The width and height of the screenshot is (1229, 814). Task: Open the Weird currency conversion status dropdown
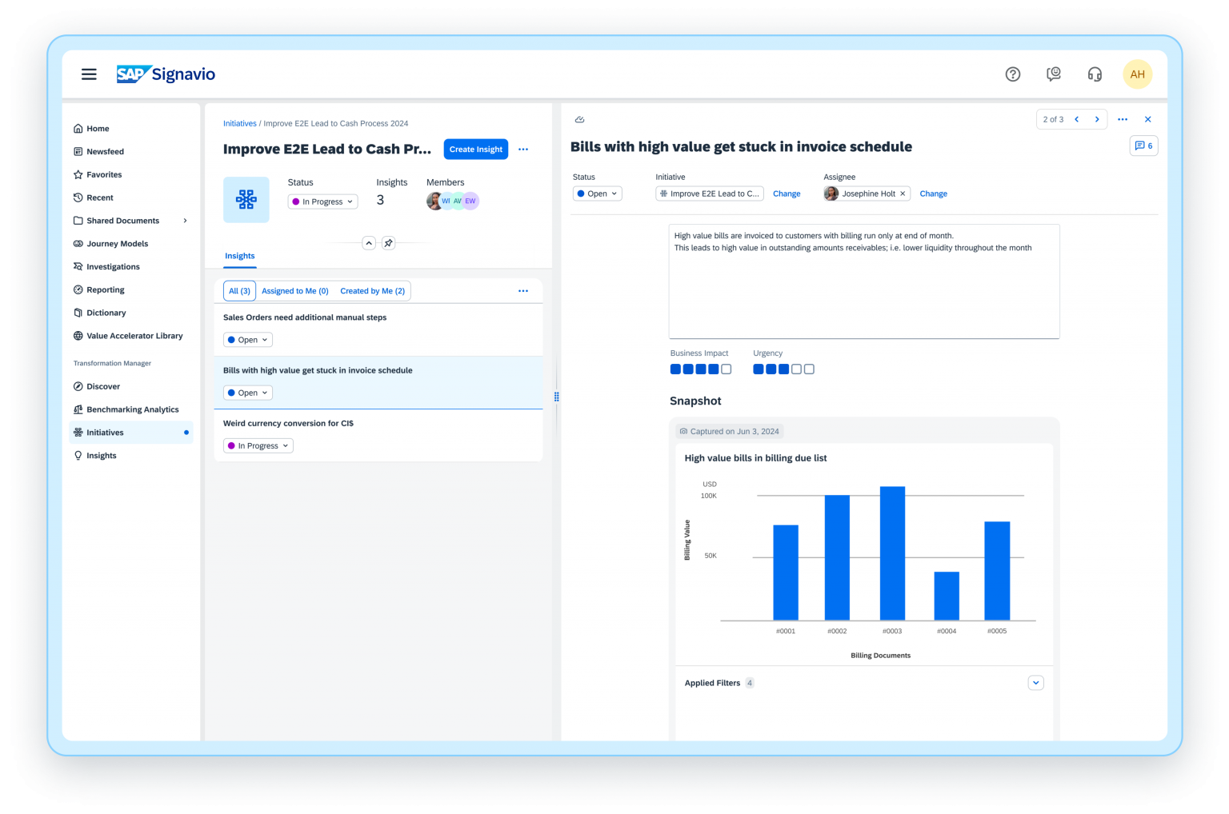point(258,445)
